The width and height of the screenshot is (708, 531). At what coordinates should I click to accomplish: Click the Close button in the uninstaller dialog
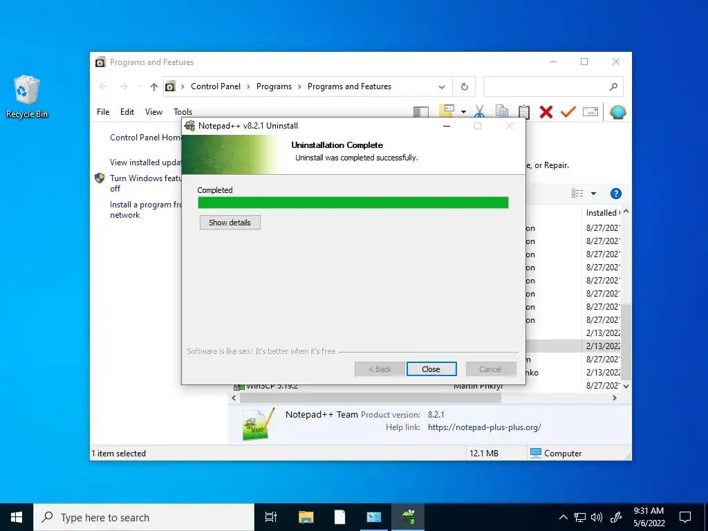[431, 369]
